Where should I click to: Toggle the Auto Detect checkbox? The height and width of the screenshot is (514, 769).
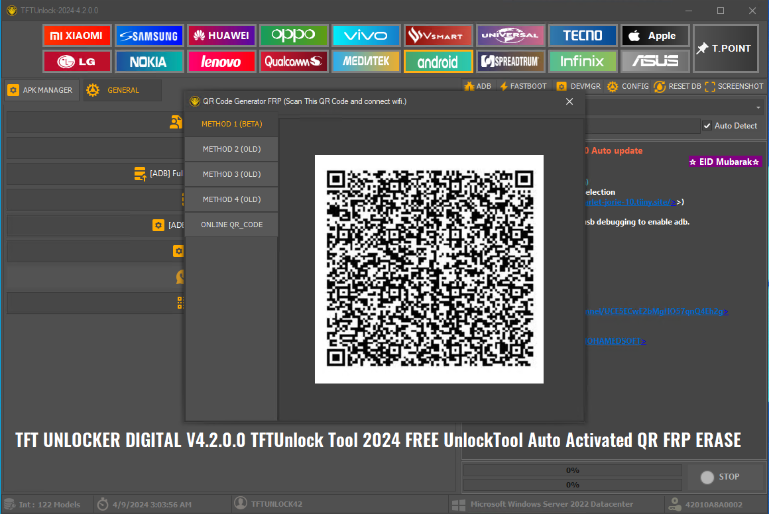[707, 126]
